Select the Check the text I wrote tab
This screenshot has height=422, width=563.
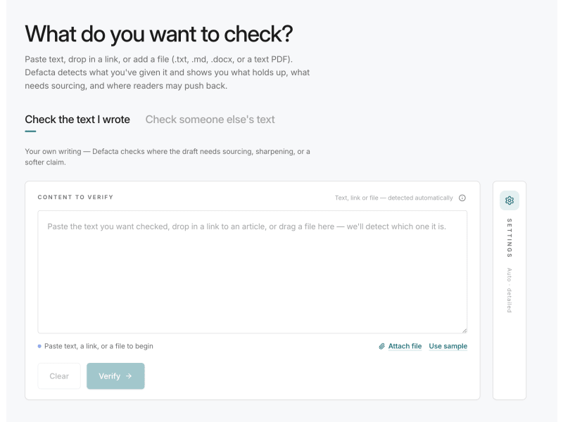point(77,120)
